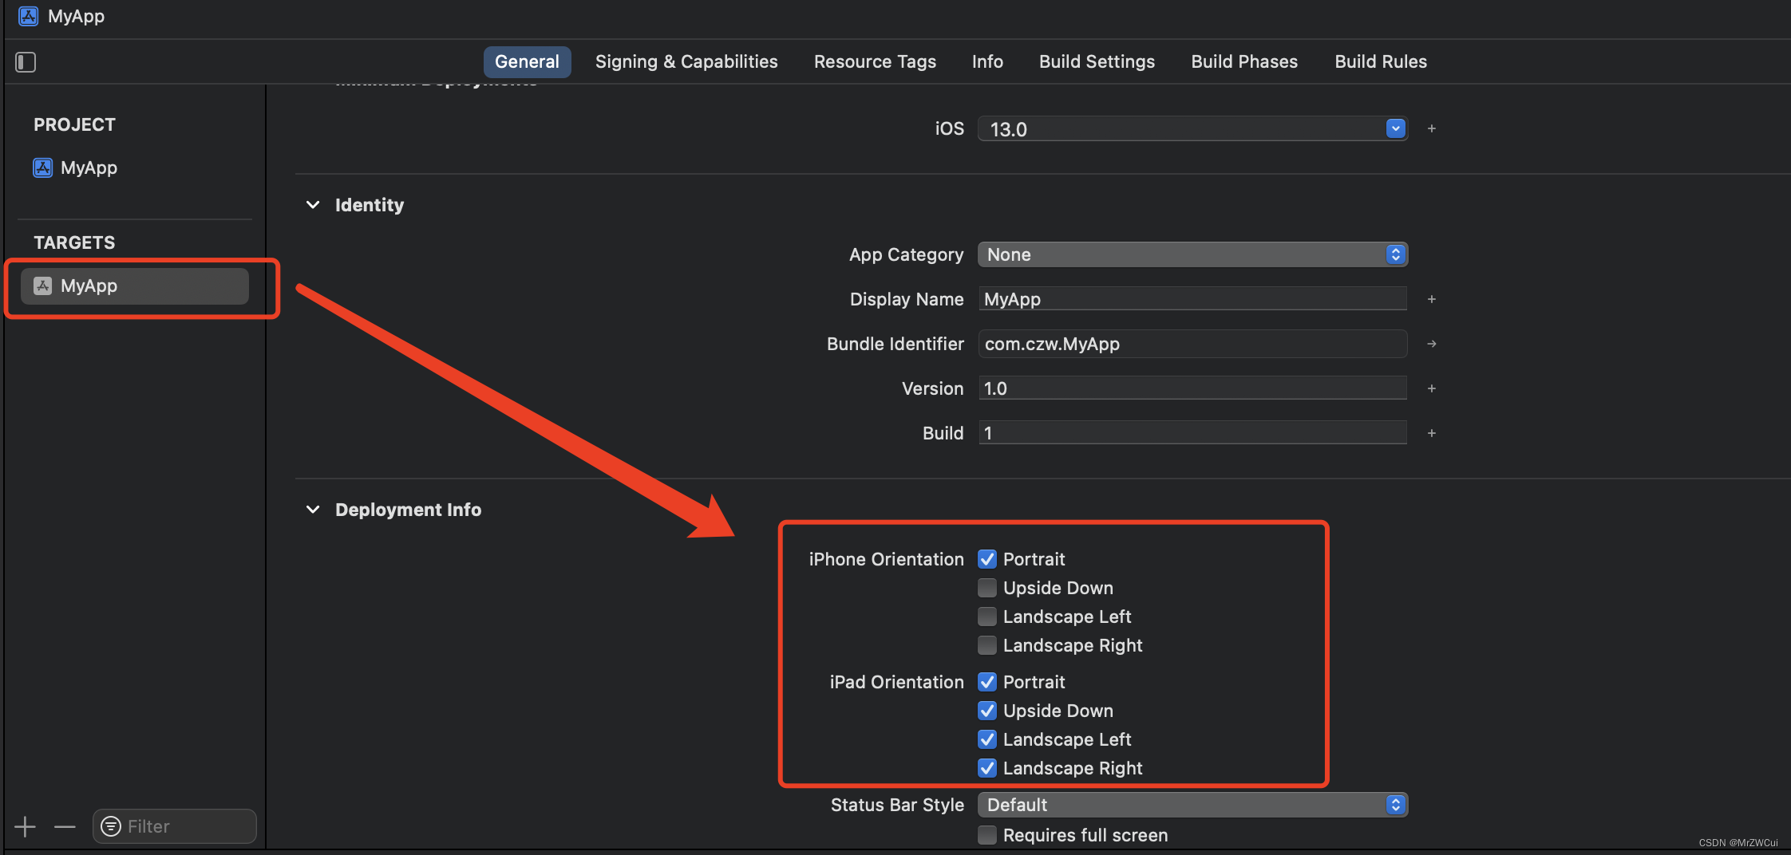This screenshot has height=855, width=1791.
Task: Select the MyApp target under TARGETS
Action: (136, 286)
